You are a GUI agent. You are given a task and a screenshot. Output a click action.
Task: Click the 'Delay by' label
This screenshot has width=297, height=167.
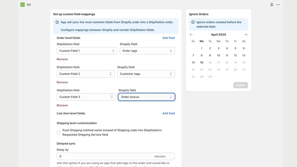(x=62, y=150)
